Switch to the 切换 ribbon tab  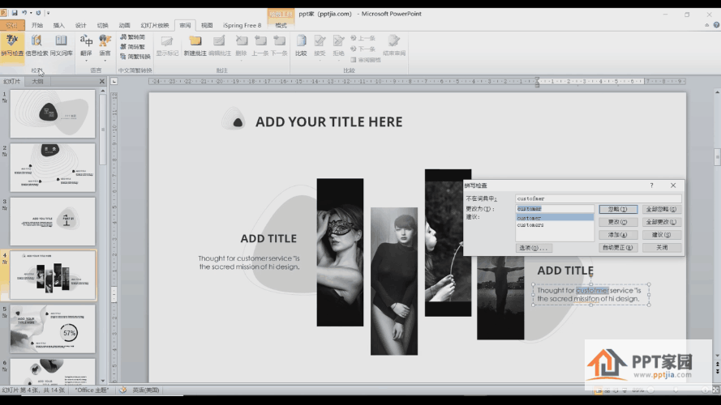(102, 25)
